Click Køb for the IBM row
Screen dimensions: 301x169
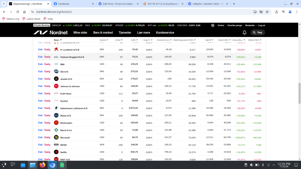click(x=40, y=64)
